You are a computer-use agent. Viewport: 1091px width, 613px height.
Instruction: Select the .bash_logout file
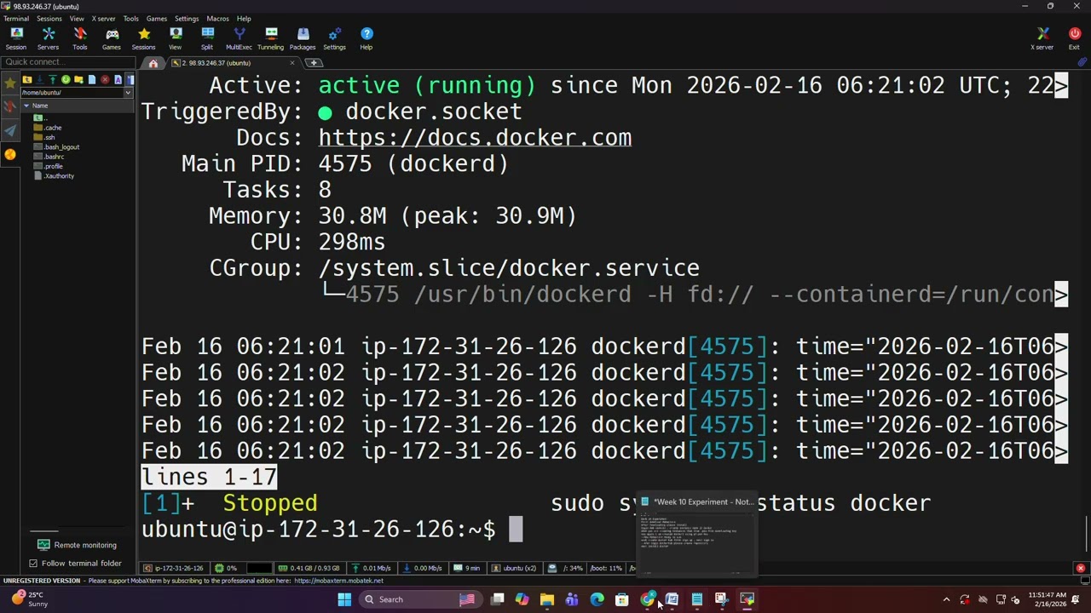pos(56,146)
